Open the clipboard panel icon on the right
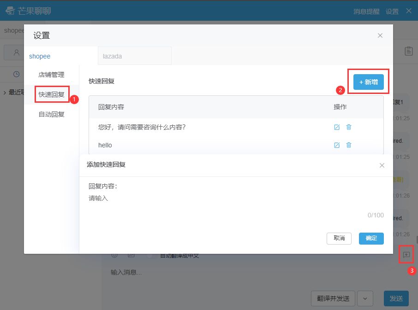This screenshot has width=418, height=310. [x=408, y=51]
